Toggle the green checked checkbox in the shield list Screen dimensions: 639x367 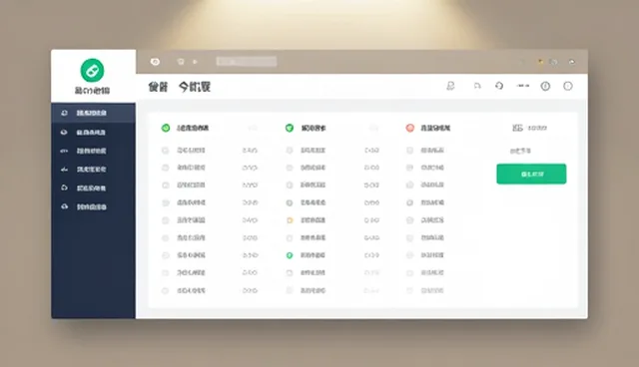coord(290,255)
